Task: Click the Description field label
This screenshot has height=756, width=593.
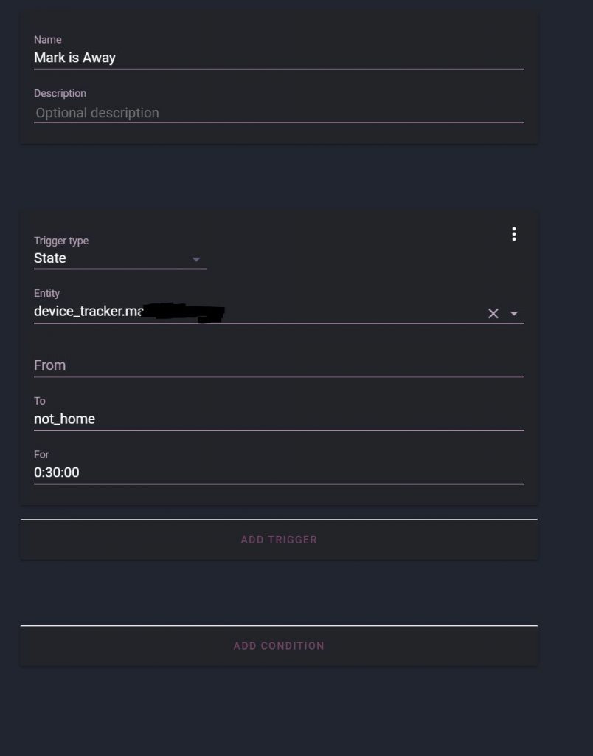Action: tap(60, 94)
